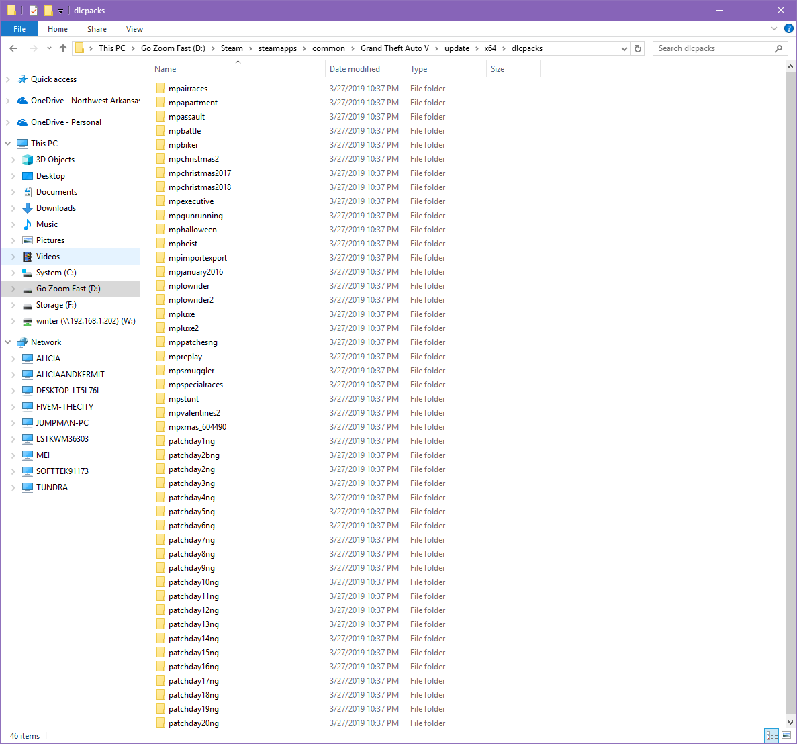Click the Back navigation arrow
The width and height of the screenshot is (797, 744).
point(13,48)
